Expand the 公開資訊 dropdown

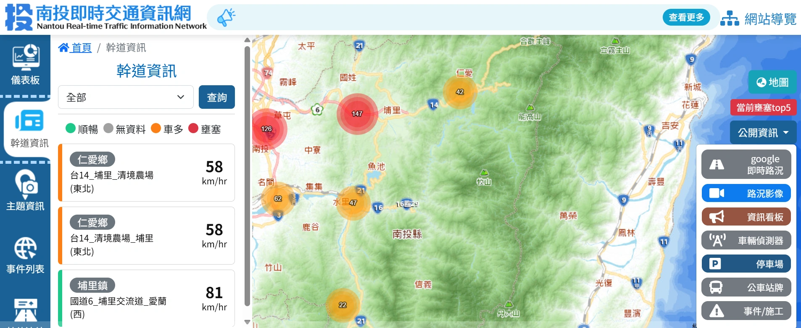763,133
